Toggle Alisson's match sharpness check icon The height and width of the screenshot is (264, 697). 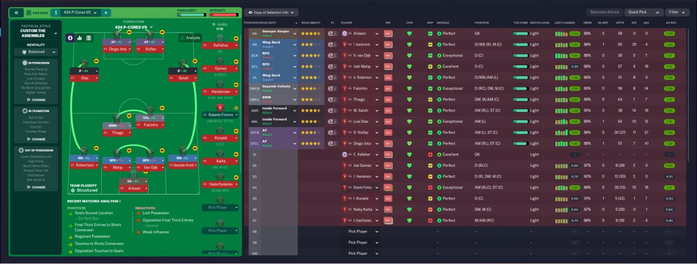point(430,33)
